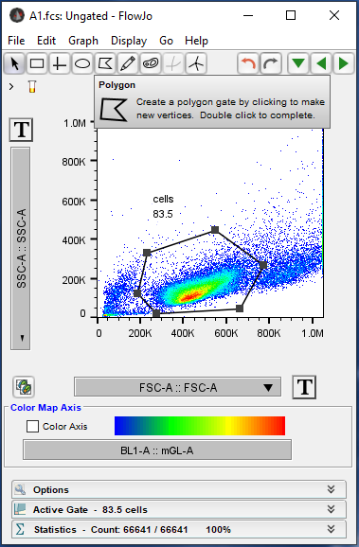
Task: Select the Curly Quadrant gate tool
Action: point(173,63)
